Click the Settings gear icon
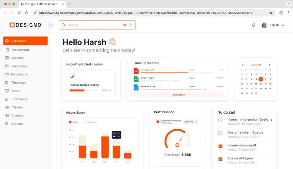Screen dimensions: 293x169 7,124
